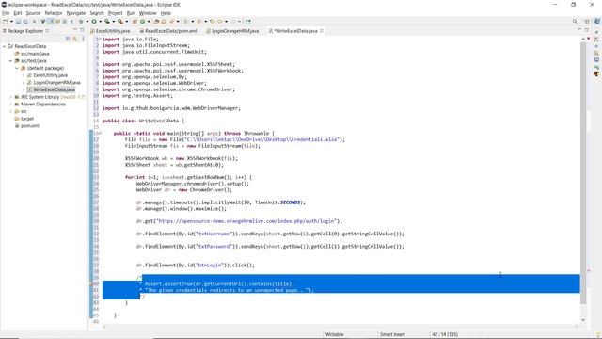
Task: Switch to LoginOrangeHRM.java tab
Action: click(x=232, y=31)
